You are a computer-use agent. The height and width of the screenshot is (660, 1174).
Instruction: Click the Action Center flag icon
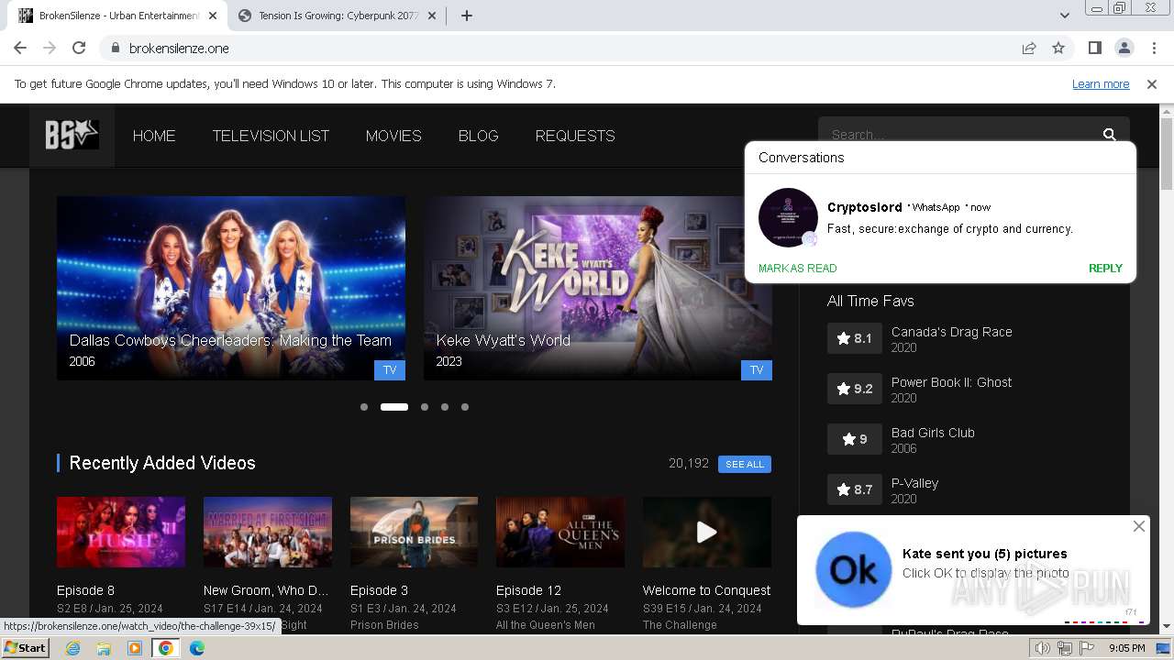tap(1087, 648)
